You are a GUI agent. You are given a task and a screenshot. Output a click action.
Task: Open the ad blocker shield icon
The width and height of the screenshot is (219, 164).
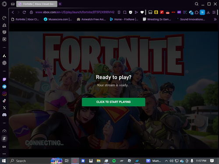(x=131, y=12)
